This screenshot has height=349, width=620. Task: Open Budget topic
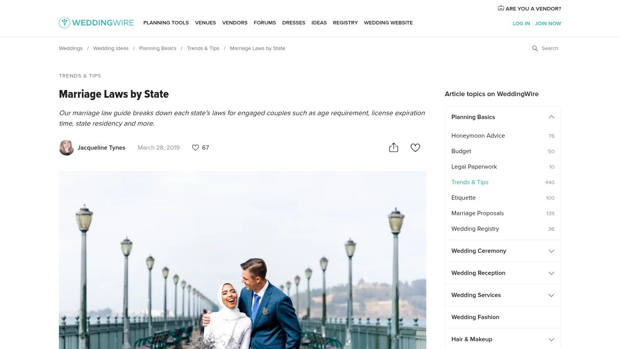coord(461,151)
